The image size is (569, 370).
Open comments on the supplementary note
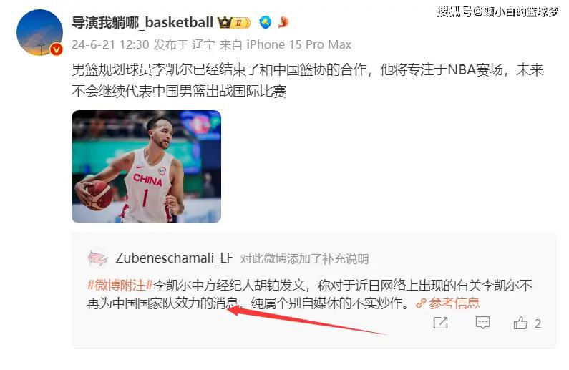click(x=482, y=323)
